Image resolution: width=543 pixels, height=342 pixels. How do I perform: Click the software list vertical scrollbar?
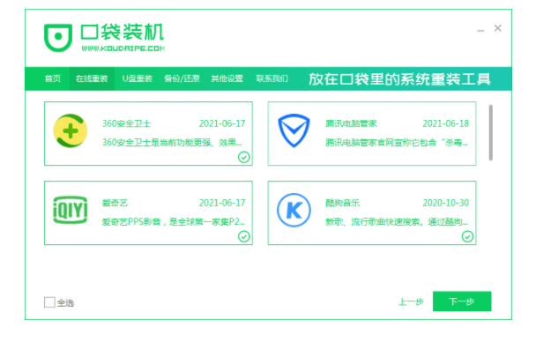(491, 132)
